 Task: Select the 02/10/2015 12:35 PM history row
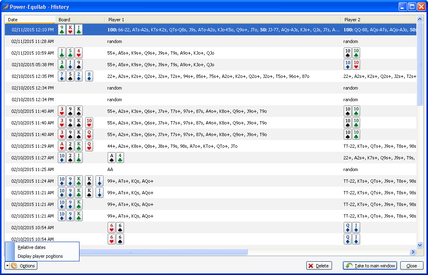[210, 76]
